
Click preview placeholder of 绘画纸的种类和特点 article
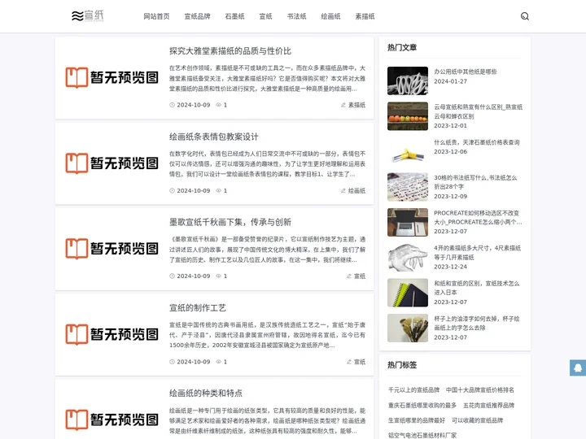click(112, 419)
